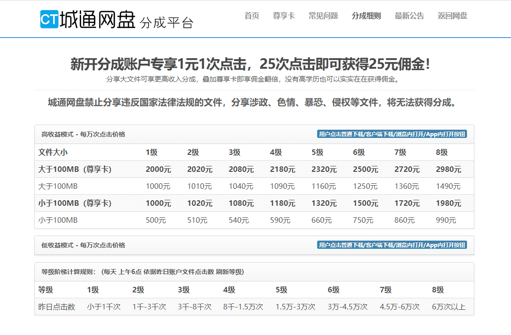Click the 660元 cell

pyautogui.click(x=322, y=220)
